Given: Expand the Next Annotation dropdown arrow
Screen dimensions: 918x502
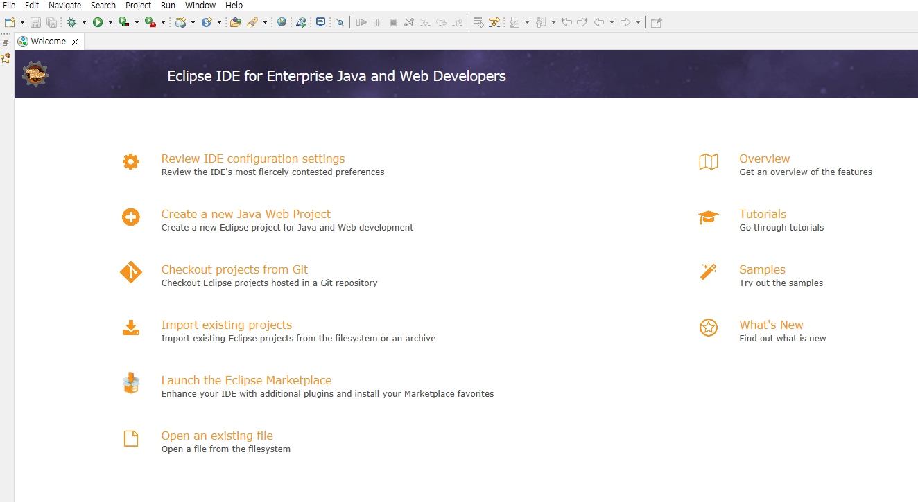Looking at the screenshot, I should click(527, 22).
